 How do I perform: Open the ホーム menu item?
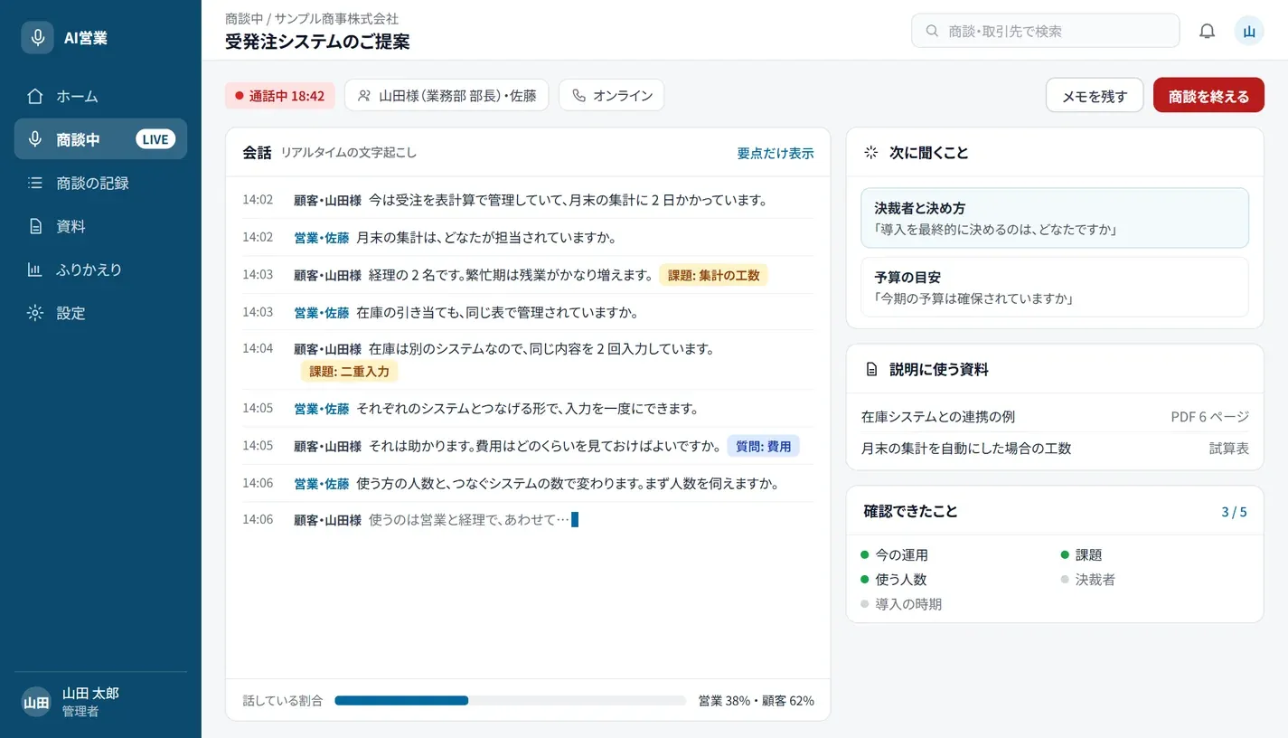pos(100,96)
